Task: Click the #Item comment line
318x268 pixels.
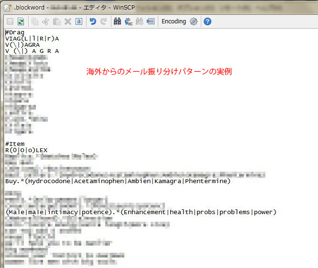Action: 15,144
